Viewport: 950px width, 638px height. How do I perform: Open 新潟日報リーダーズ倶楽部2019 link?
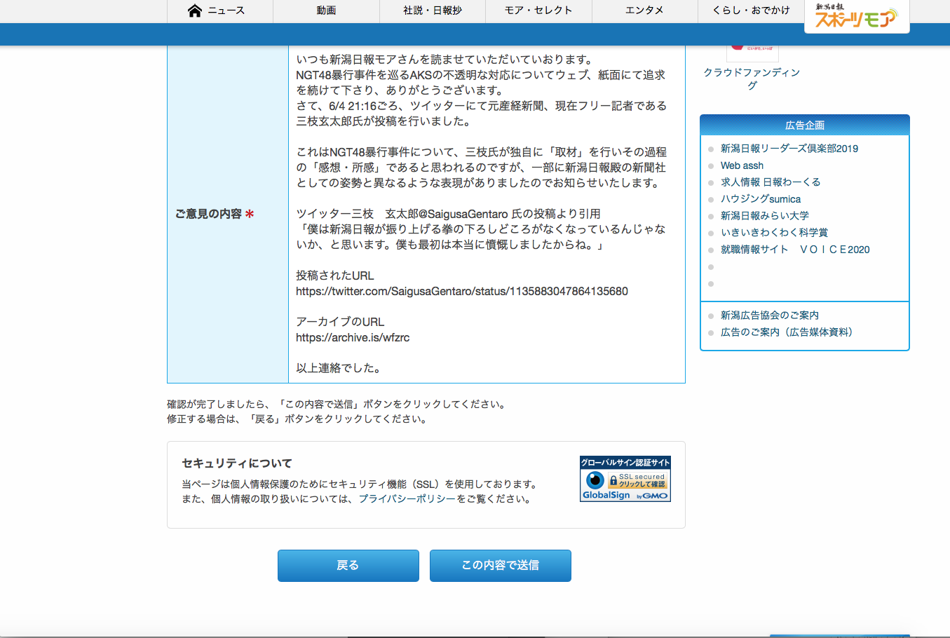[789, 149]
